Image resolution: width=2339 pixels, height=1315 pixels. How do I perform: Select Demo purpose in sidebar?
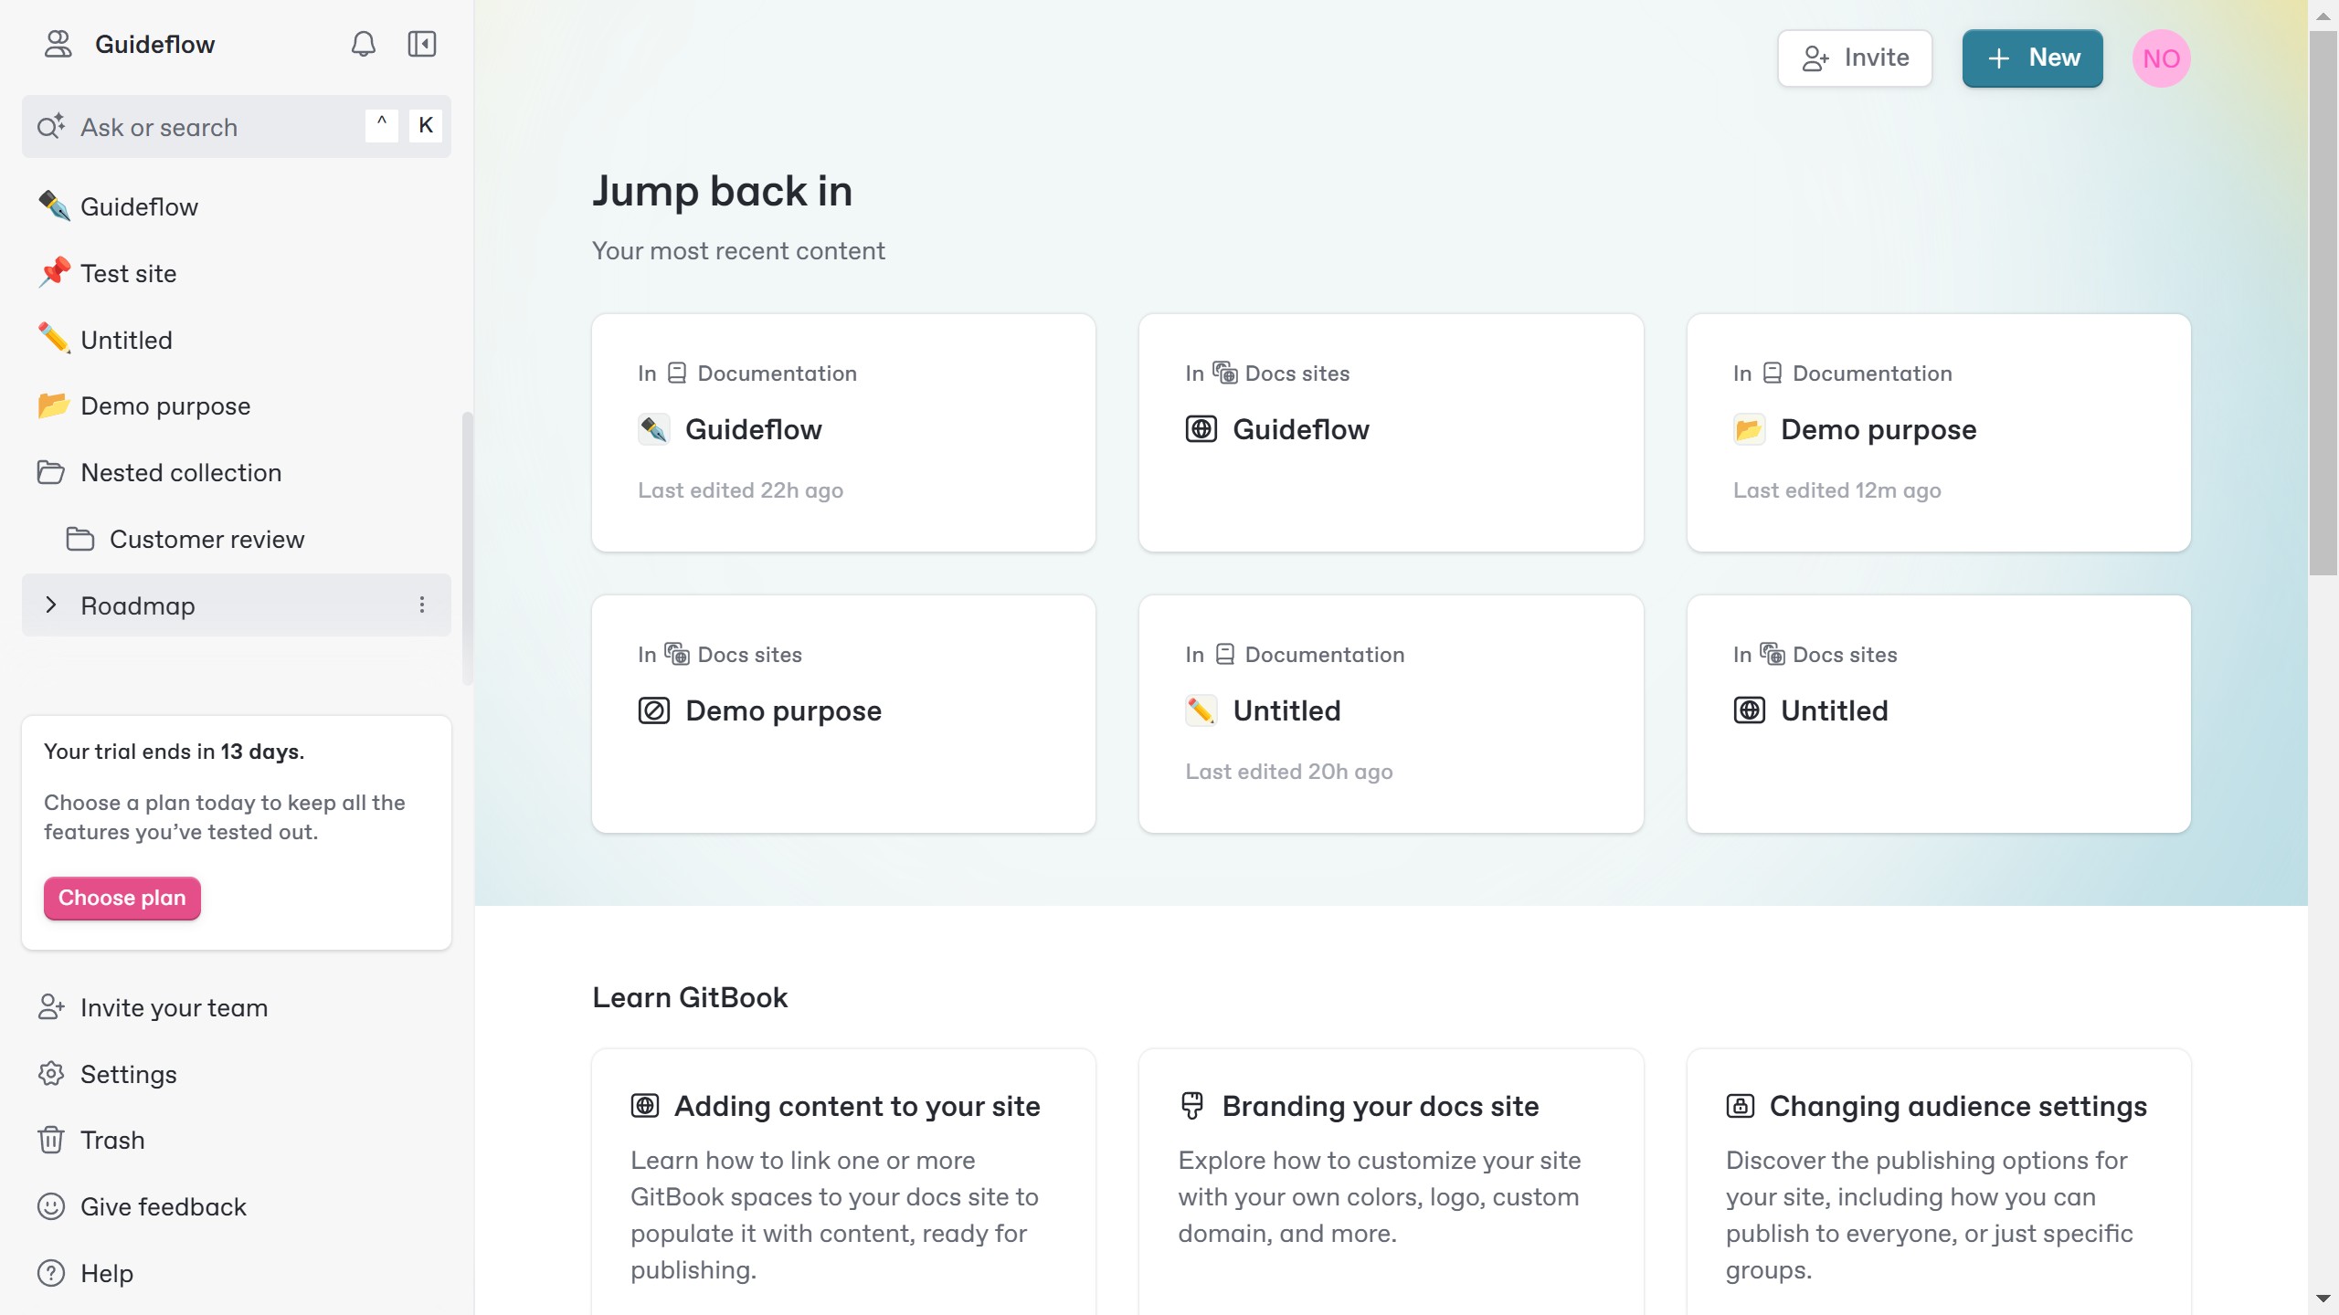tap(237, 405)
